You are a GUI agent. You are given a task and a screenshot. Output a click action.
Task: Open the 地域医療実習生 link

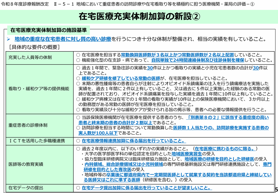pyautogui.click(x=186, y=154)
